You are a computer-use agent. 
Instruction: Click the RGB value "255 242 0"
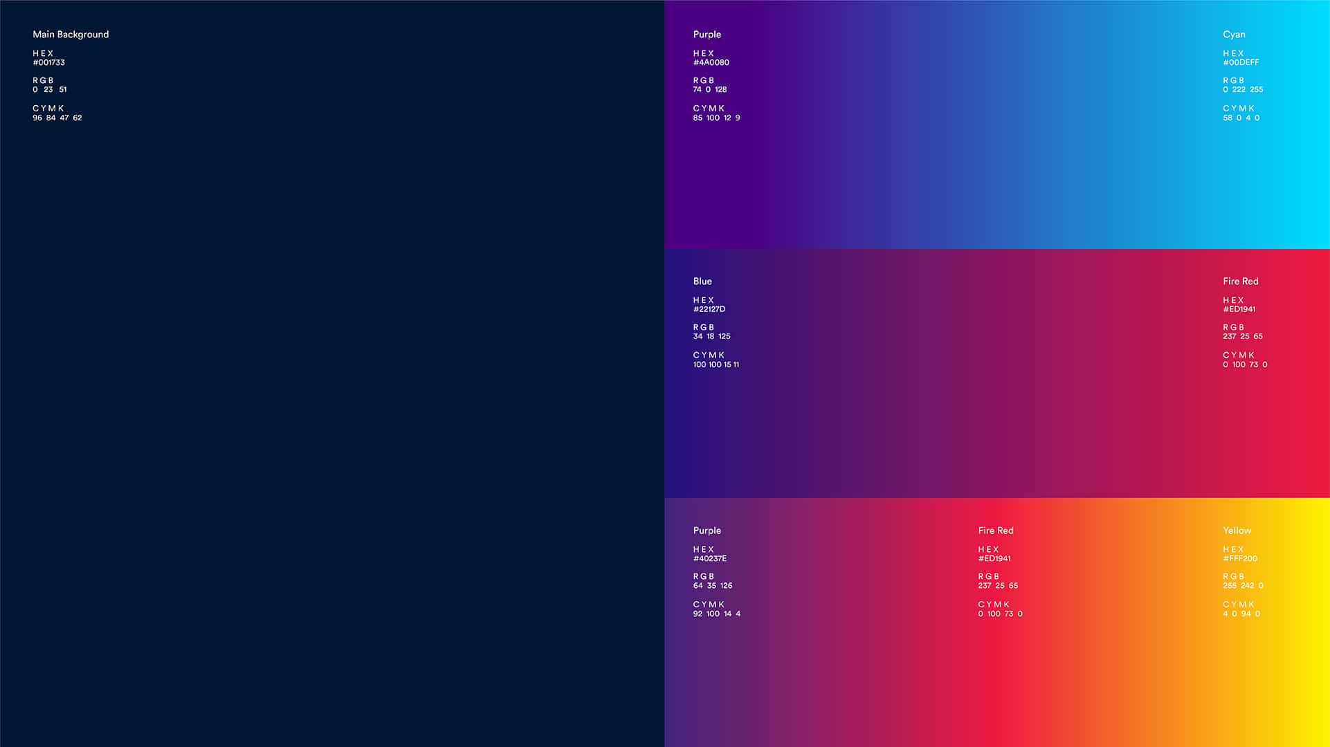[1244, 585]
